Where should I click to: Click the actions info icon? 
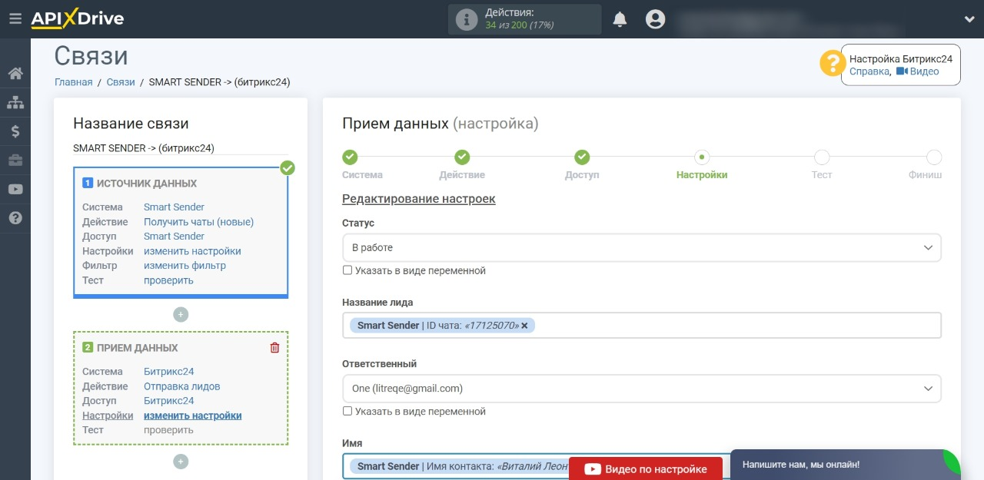pyautogui.click(x=467, y=19)
